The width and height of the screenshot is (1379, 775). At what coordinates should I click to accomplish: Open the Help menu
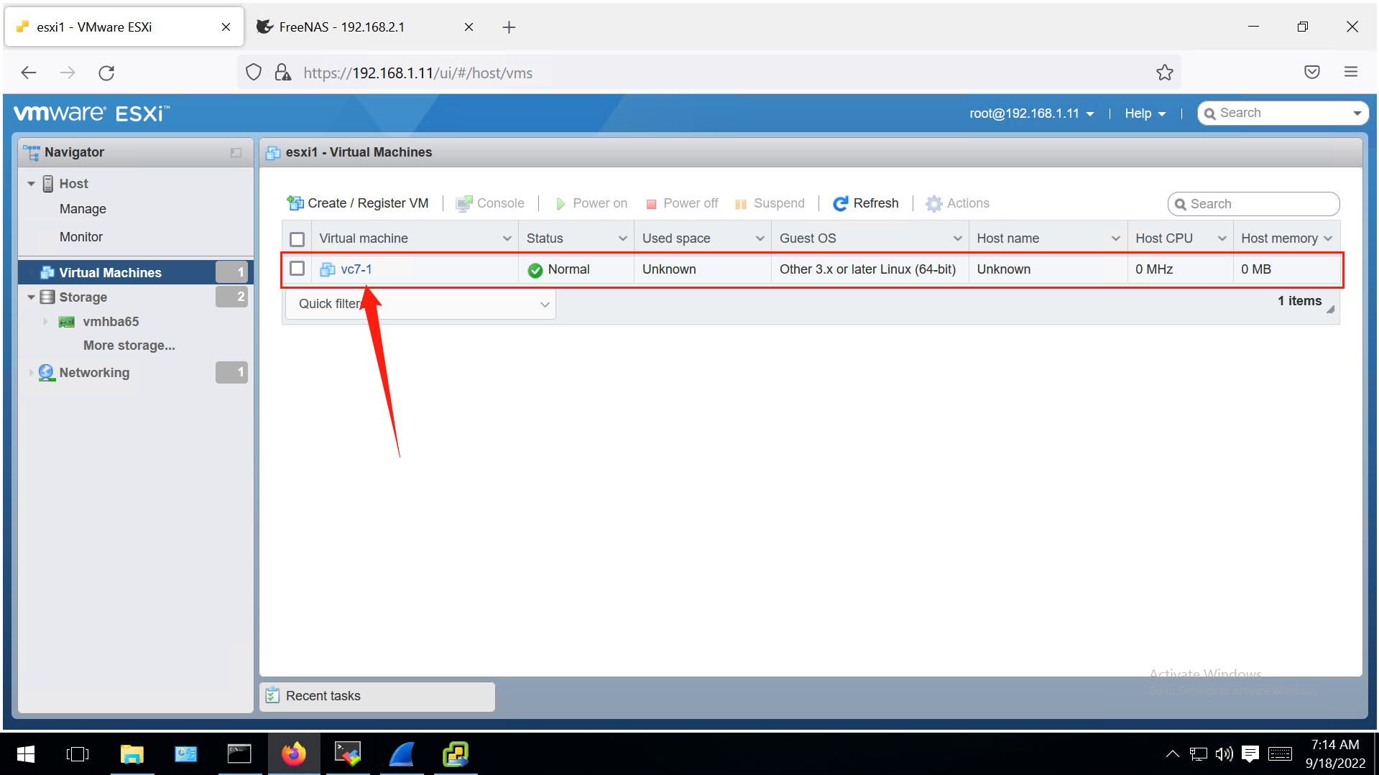(x=1145, y=113)
